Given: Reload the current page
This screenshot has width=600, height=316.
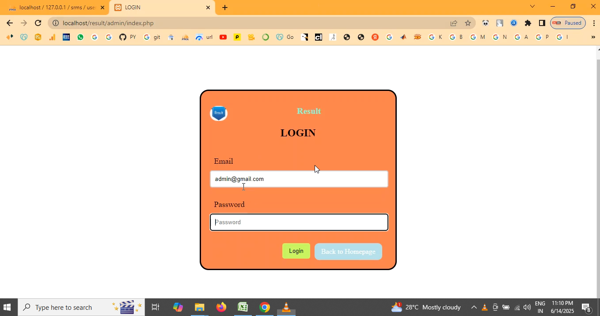Looking at the screenshot, I should point(38,23).
